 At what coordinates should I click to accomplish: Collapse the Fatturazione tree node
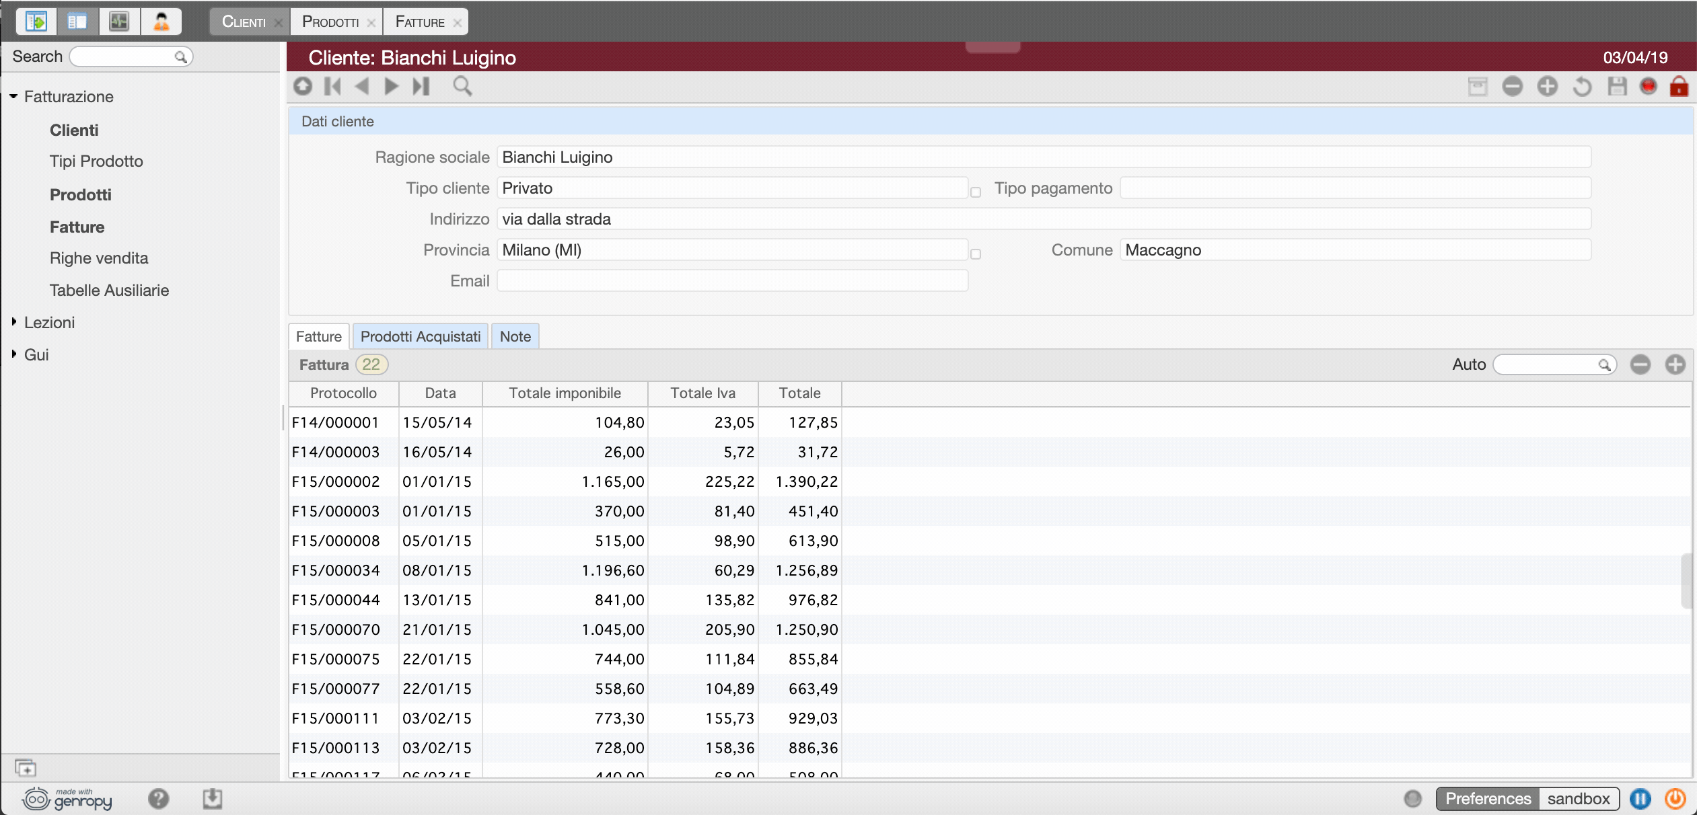click(13, 97)
